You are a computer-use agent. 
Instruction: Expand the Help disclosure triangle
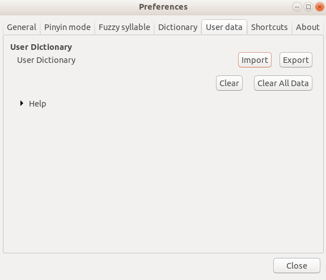point(22,103)
